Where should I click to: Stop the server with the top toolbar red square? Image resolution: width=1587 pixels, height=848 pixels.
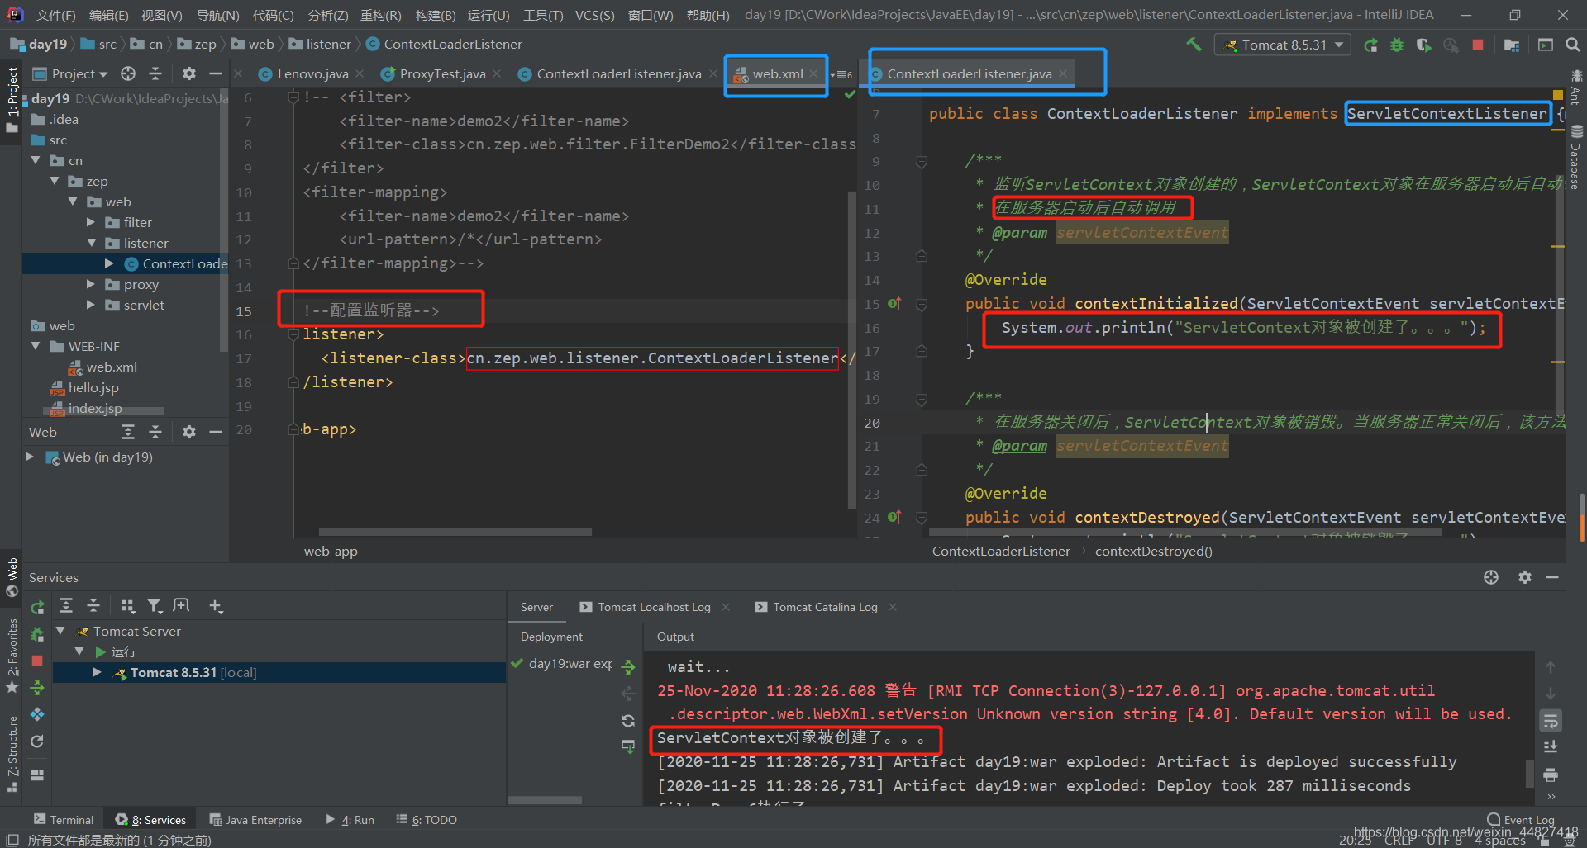point(1478,45)
